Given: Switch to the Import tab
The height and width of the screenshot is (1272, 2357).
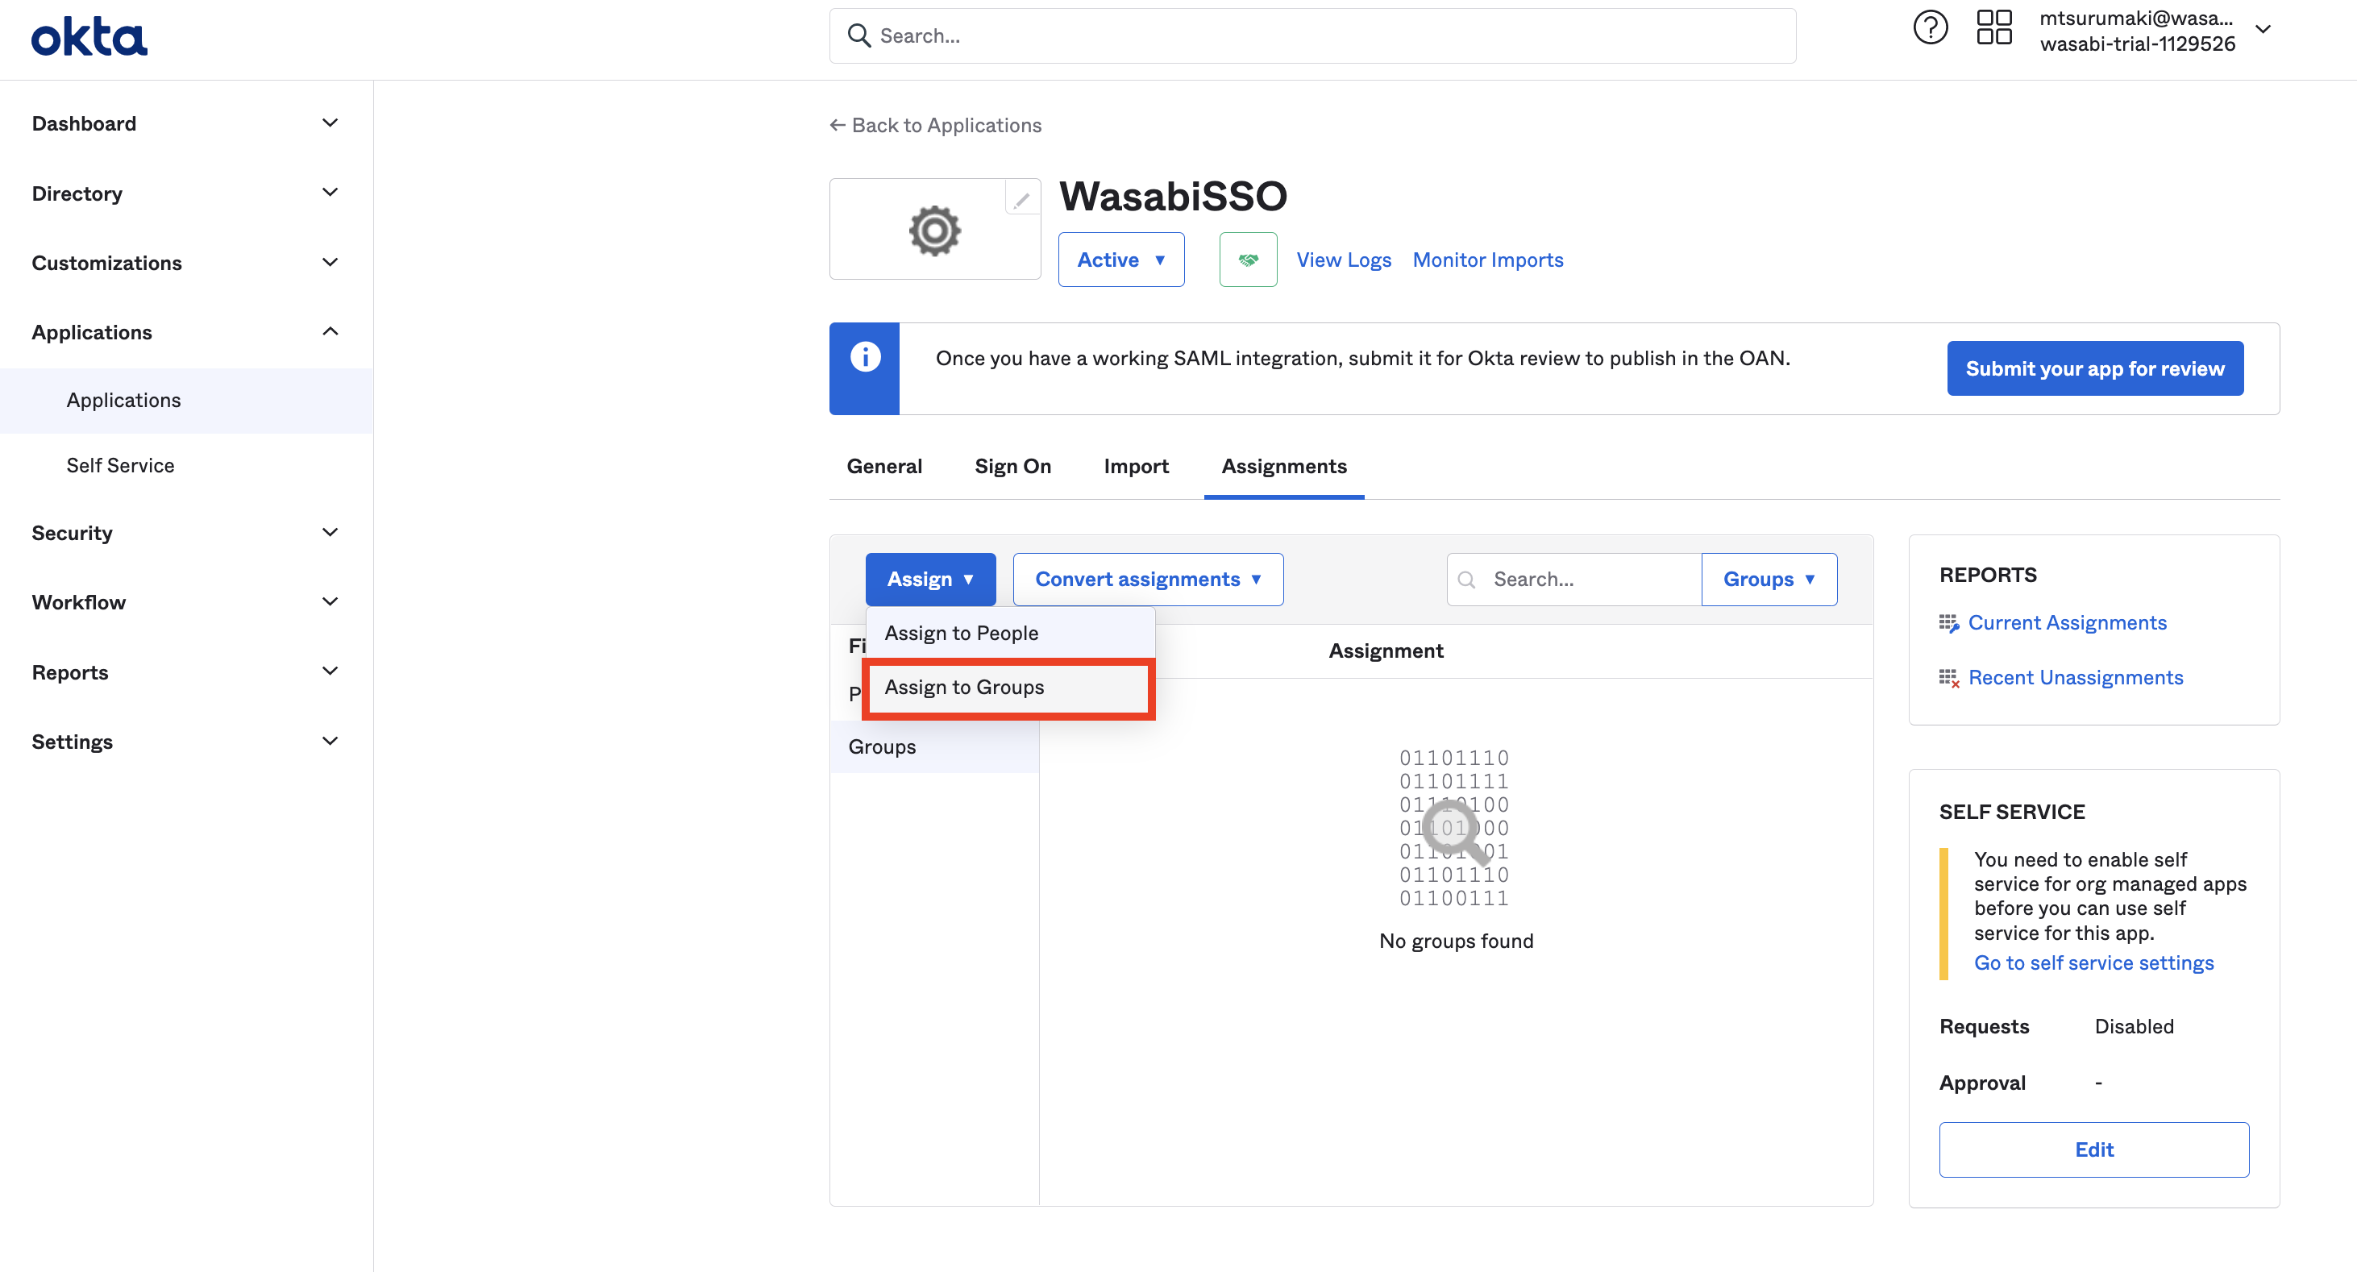Looking at the screenshot, I should (1136, 467).
